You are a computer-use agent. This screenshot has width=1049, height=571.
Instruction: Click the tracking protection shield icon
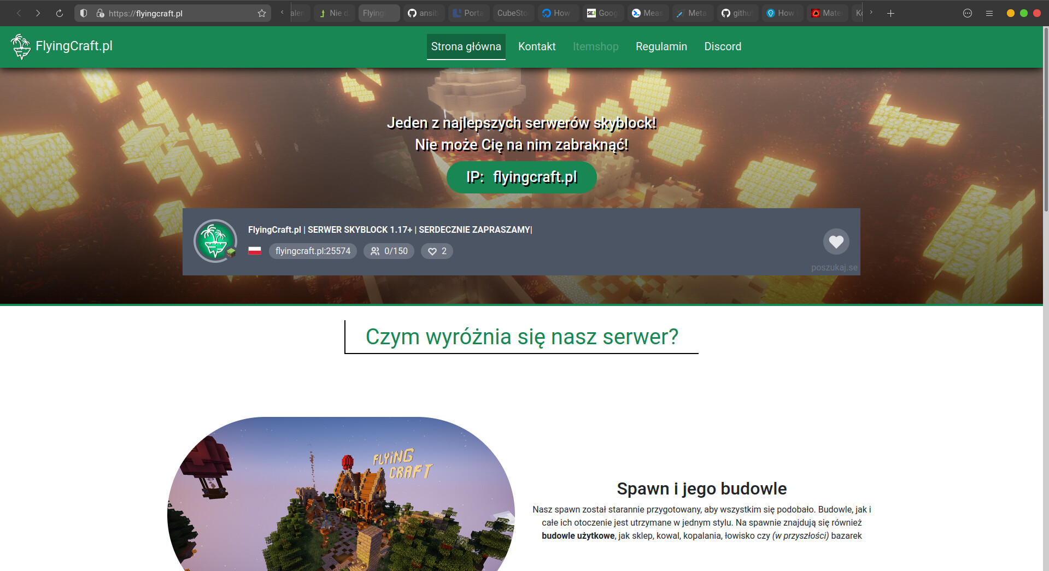point(84,13)
